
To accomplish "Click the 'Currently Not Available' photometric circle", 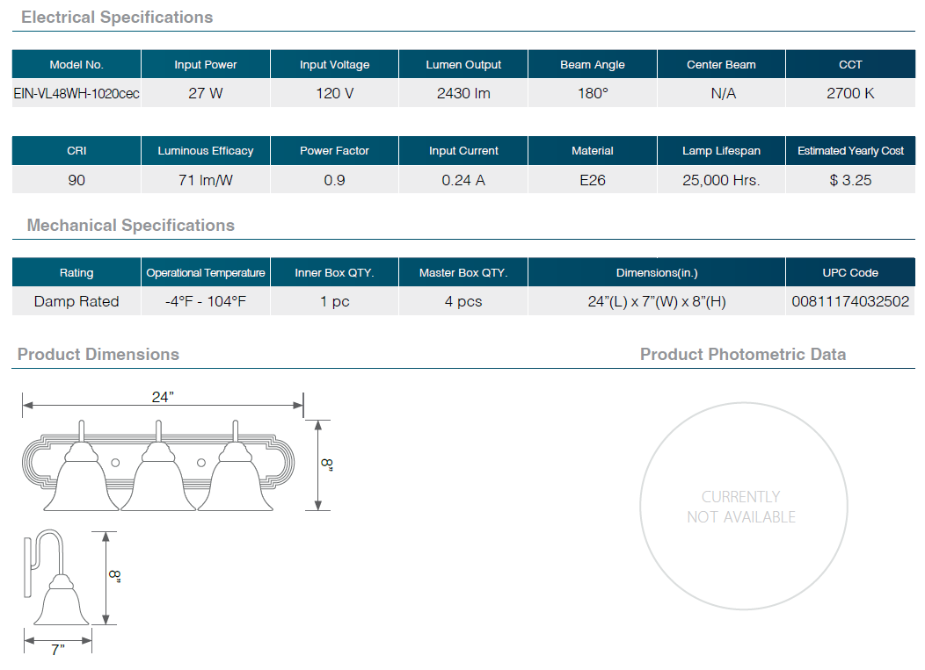I will (741, 507).
